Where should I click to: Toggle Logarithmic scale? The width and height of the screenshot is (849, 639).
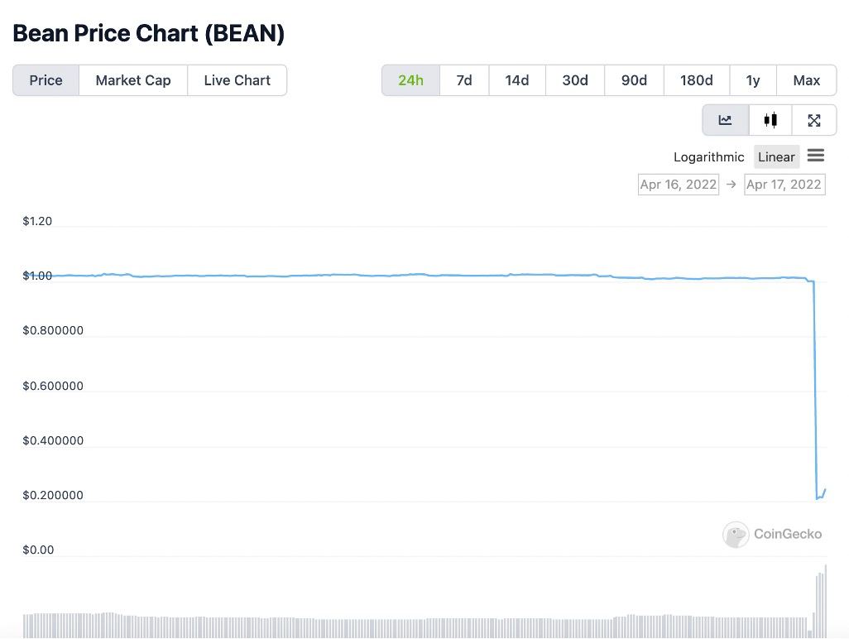[709, 157]
